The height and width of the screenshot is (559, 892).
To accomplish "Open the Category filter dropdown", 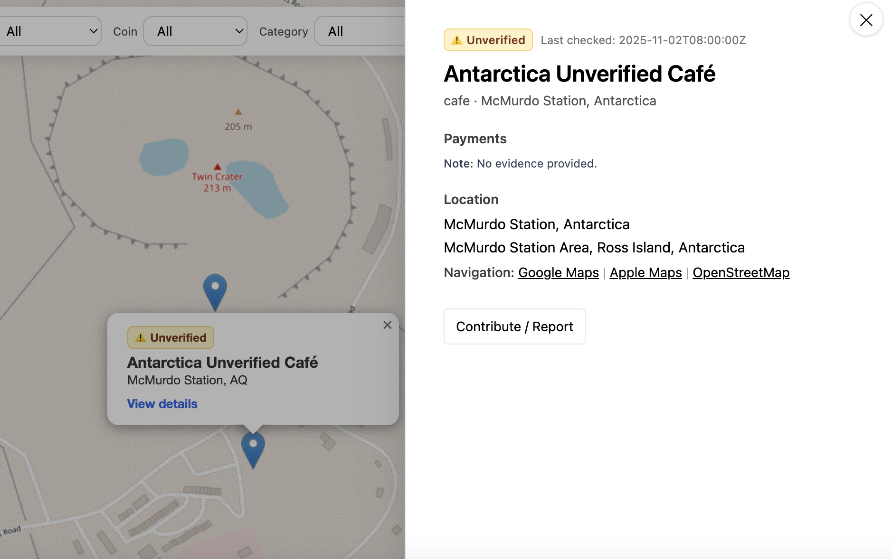I will [x=360, y=31].
